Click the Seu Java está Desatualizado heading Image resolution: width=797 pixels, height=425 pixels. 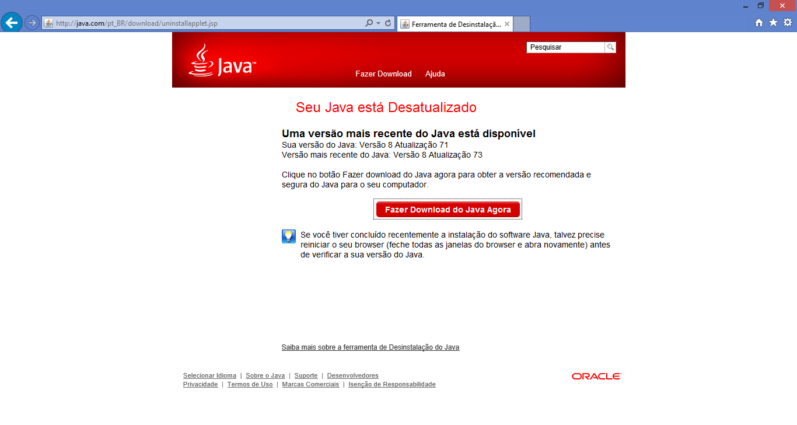click(386, 107)
